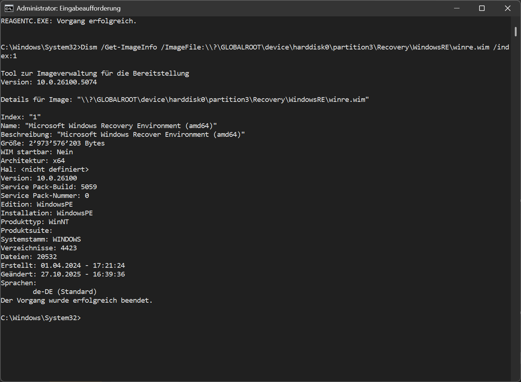This screenshot has width=521, height=382.
Task: Click the Details für Image path line
Action: pyautogui.click(x=185, y=100)
